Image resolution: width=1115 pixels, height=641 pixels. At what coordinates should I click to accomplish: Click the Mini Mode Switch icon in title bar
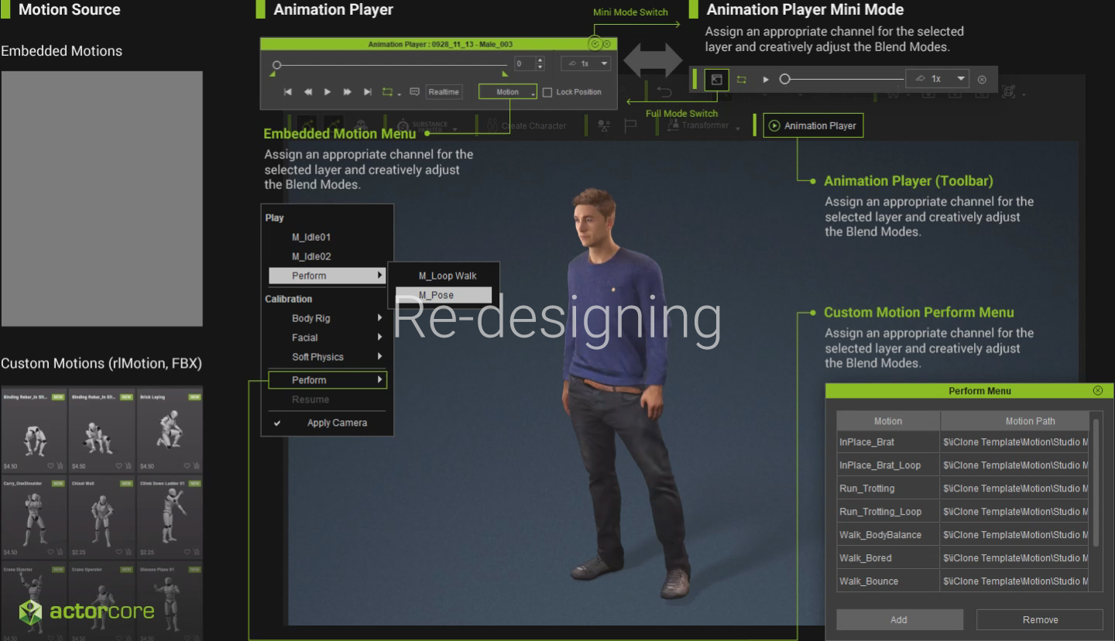click(x=595, y=44)
